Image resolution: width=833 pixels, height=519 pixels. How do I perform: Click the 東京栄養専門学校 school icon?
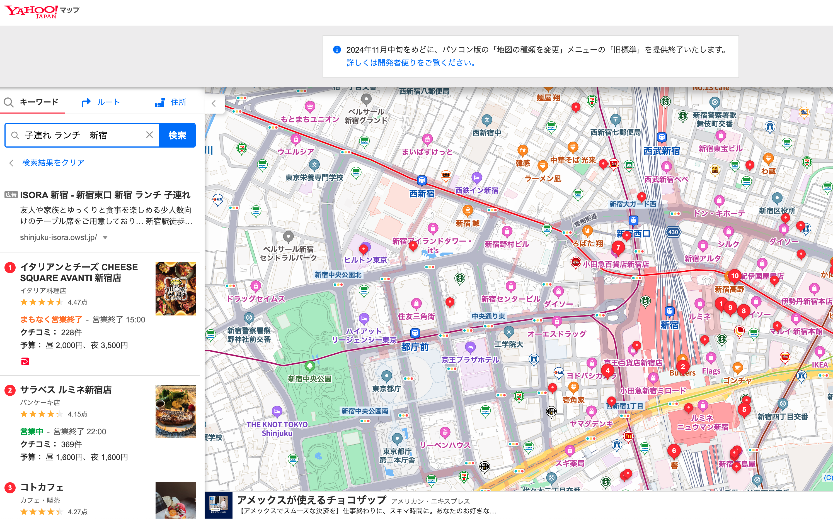point(314,165)
